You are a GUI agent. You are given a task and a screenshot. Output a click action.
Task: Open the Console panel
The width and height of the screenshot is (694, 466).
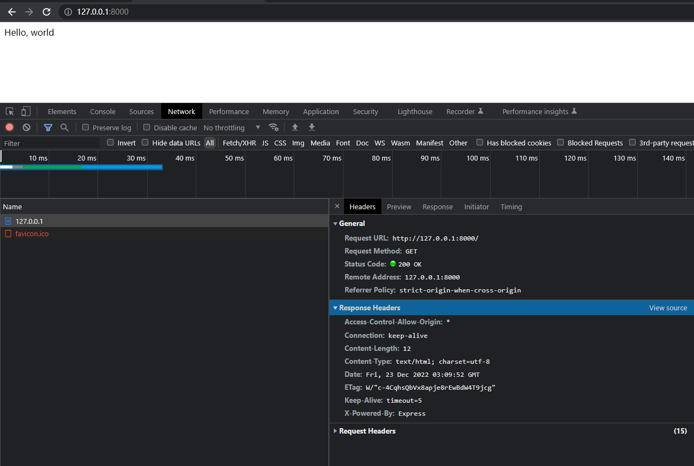tap(103, 111)
